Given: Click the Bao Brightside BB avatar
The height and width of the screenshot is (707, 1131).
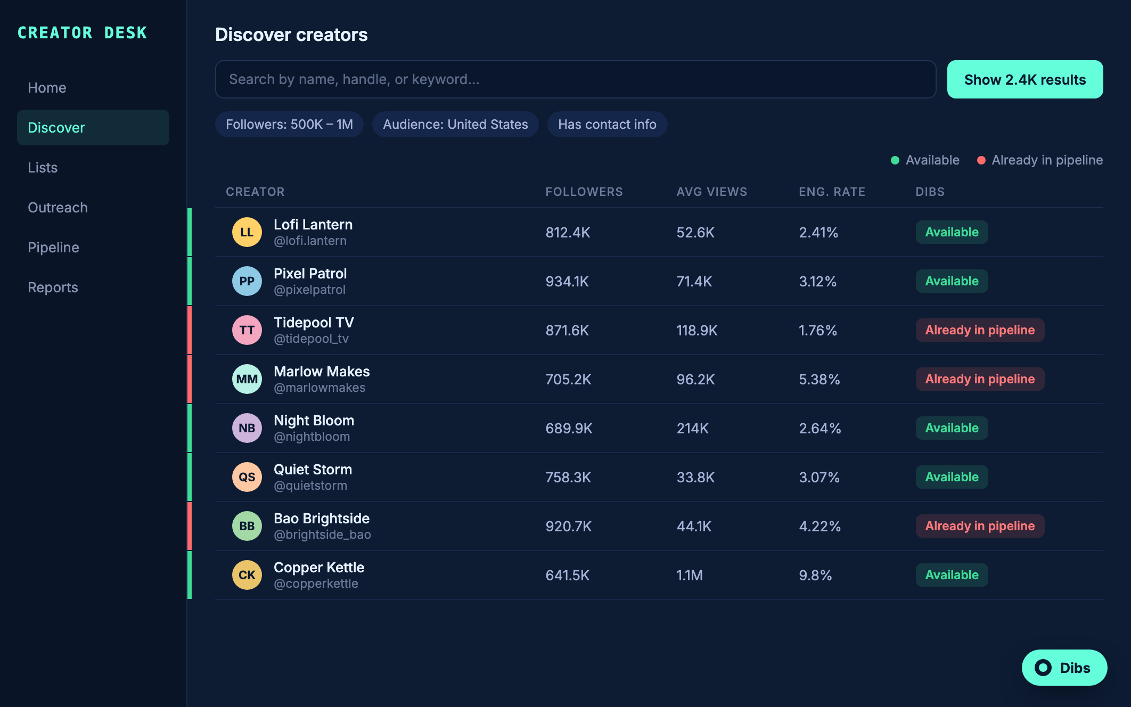Looking at the screenshot, I should click(247, 526).
